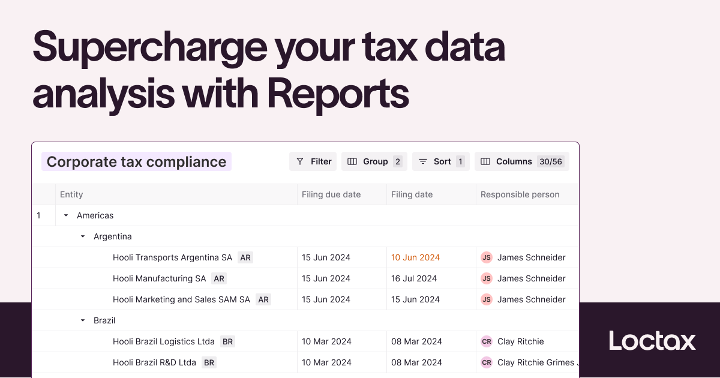720x378 pixels.
Task: Open the Corporate tax compliance report title
Action: pos(136,161)
